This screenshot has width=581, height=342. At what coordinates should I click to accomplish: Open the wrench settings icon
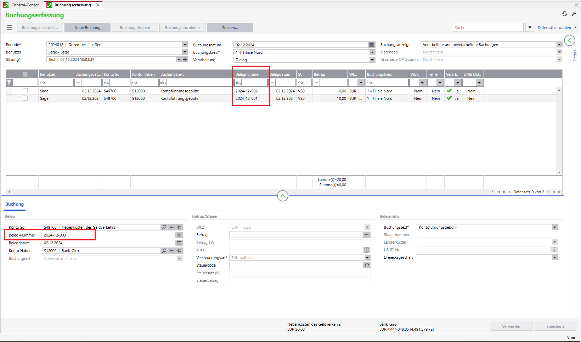(x=574, y=14)
